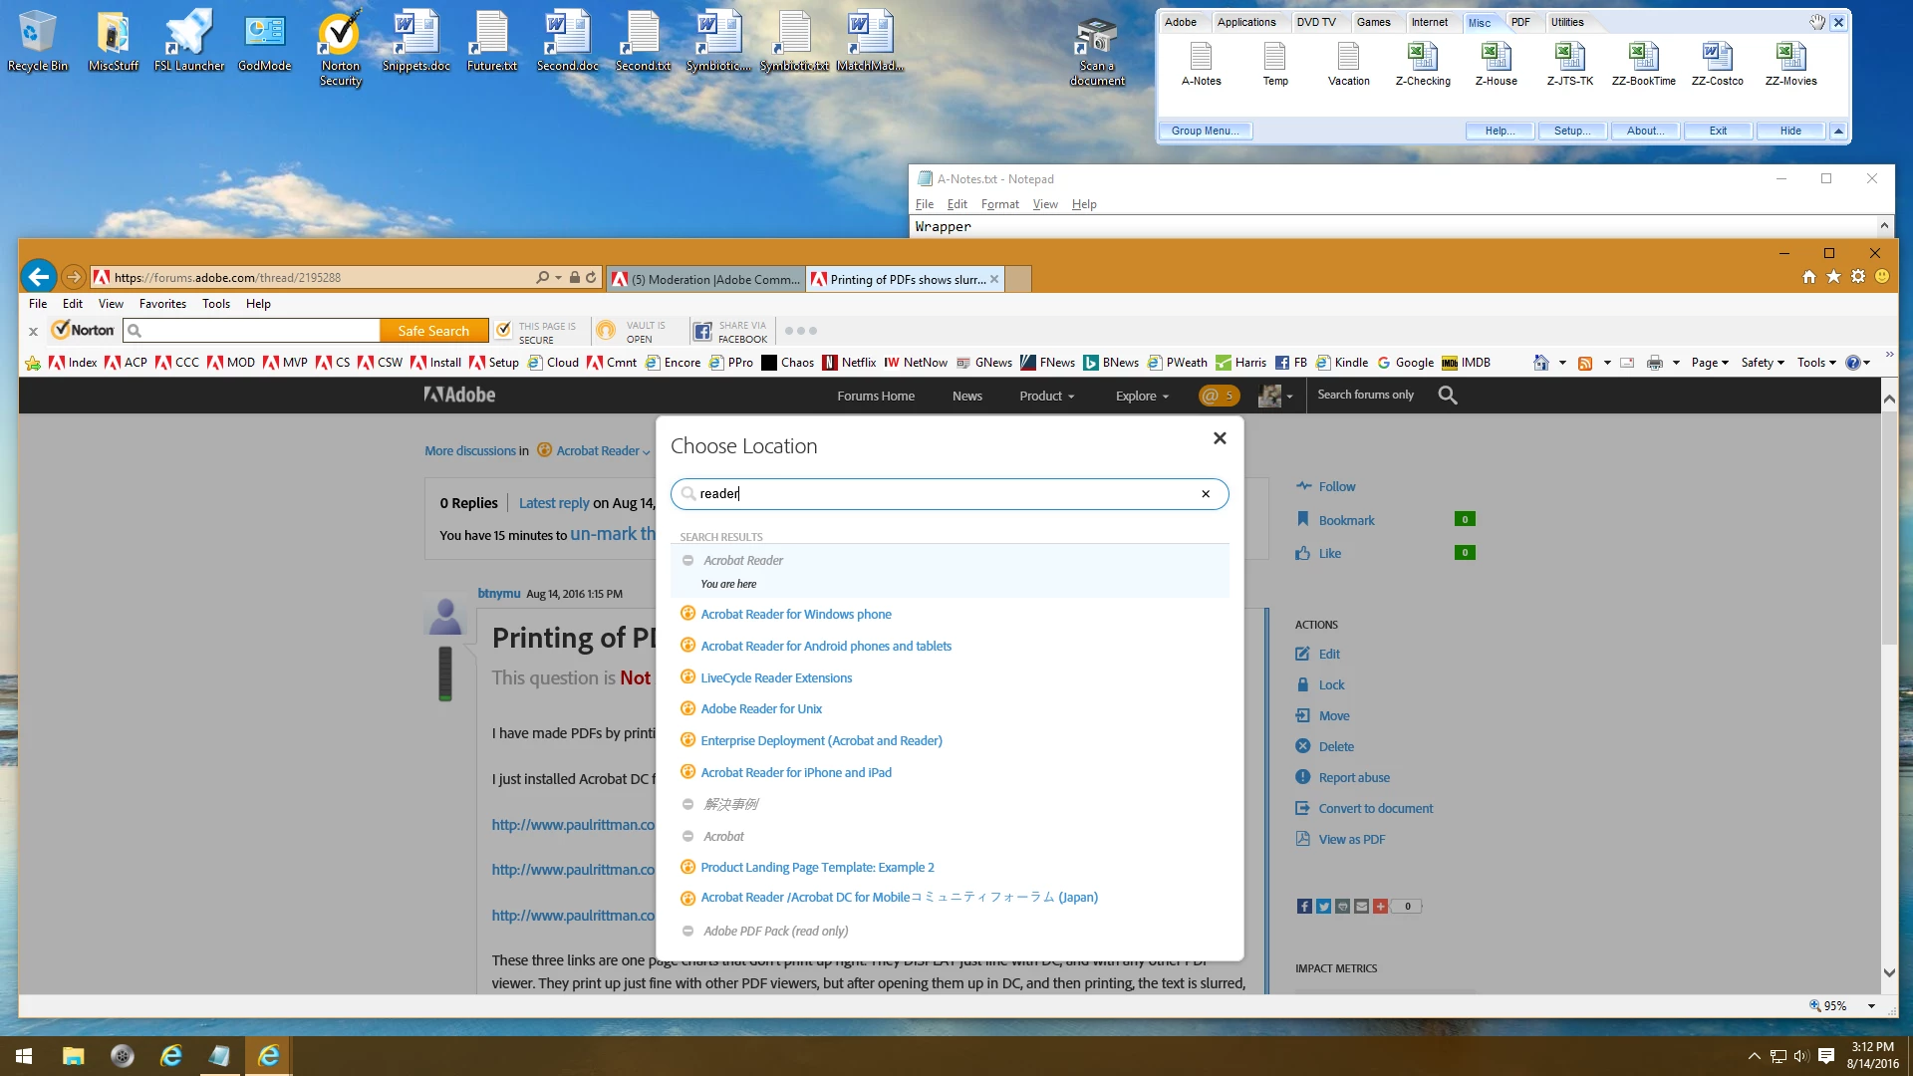This screenshot has width=1913, height=1076.
Task: Click the Move thread icon
Action: pos(1302,715)
